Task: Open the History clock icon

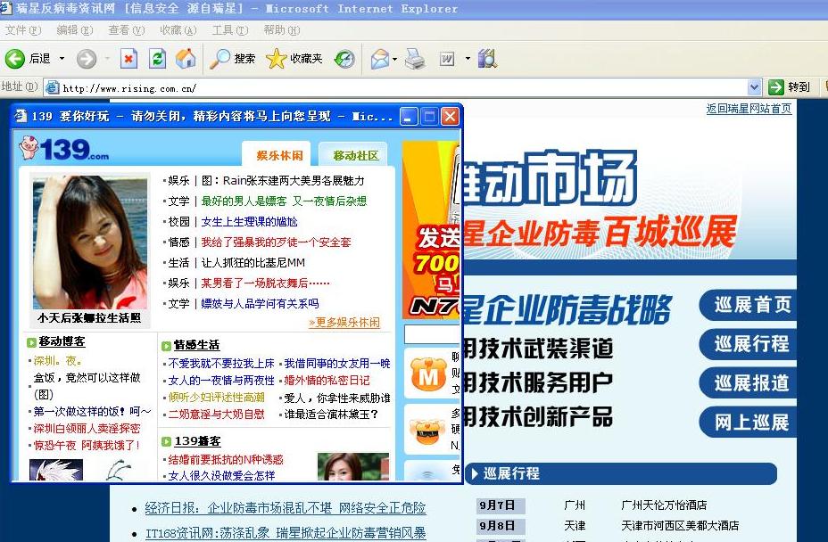Action: (344, 59)
